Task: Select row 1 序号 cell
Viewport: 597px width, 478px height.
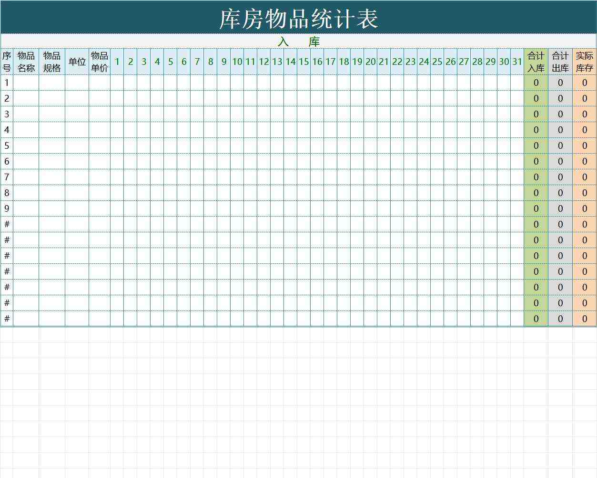Action: 7,82
